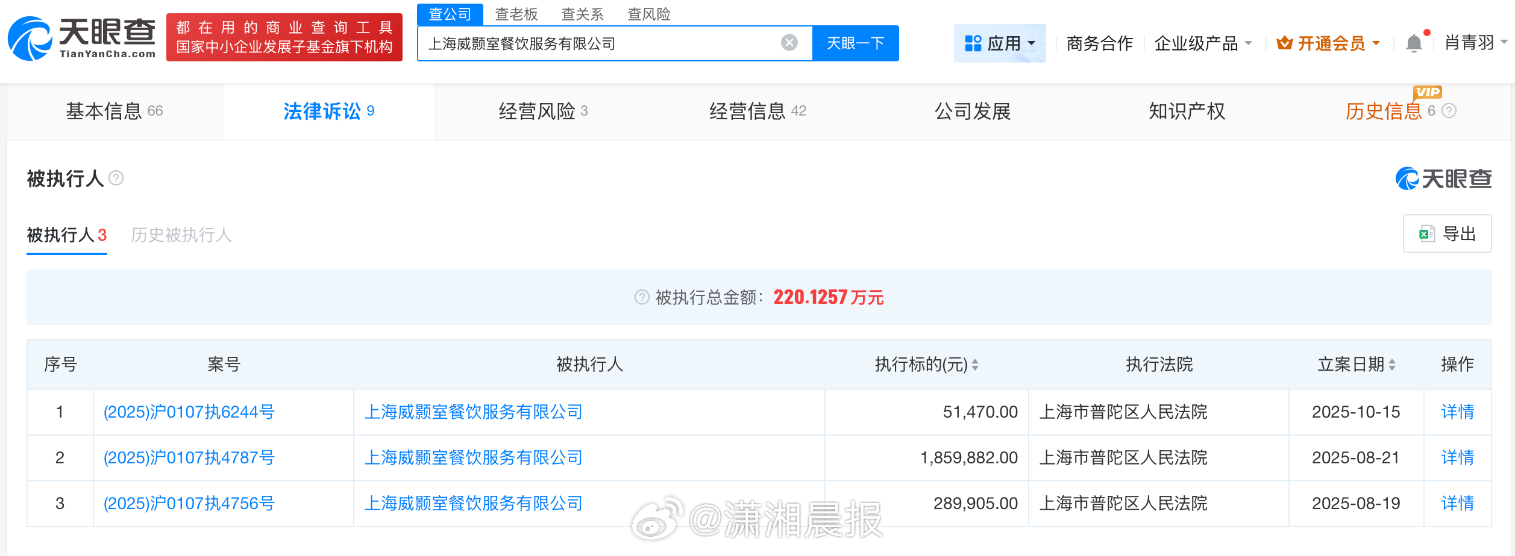Click the total amount 220.1257万元
Screen dimensions: 1515x556
[x=829, y=297]
